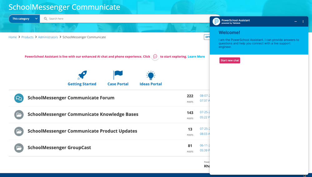
Task: Click the Getting Started rocket icon
Action: (x=82, y=75)
